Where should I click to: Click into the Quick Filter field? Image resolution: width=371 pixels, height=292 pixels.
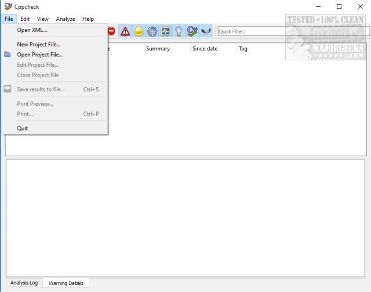coord(293,31)
